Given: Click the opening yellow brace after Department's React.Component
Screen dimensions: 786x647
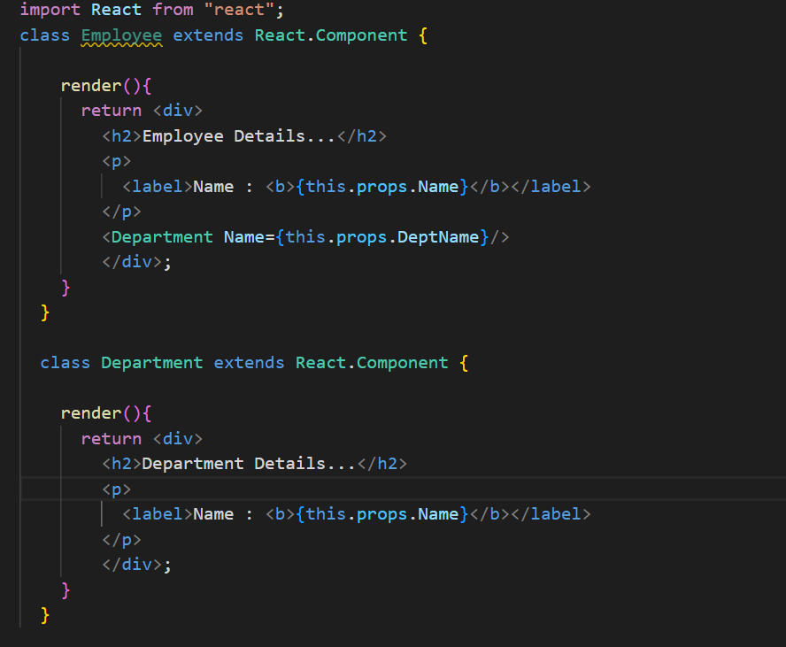Looking at the screenshot, I should [x=464, y=363].
